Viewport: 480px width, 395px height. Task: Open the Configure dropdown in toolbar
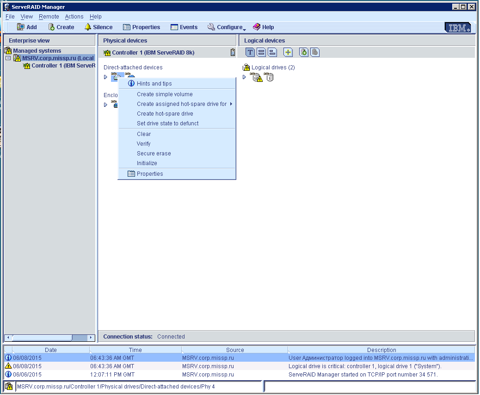[x=227, y=27]
